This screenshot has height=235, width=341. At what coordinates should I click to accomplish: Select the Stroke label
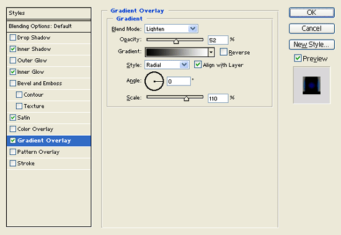26,163
